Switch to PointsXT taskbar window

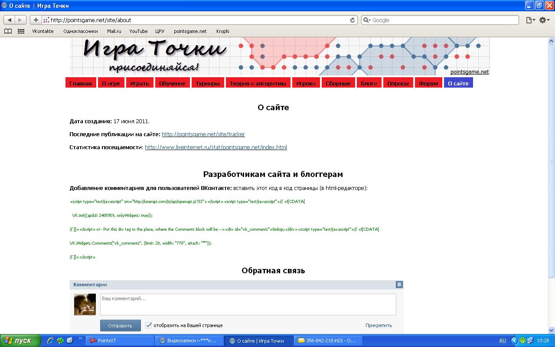(x=120, y=341)
